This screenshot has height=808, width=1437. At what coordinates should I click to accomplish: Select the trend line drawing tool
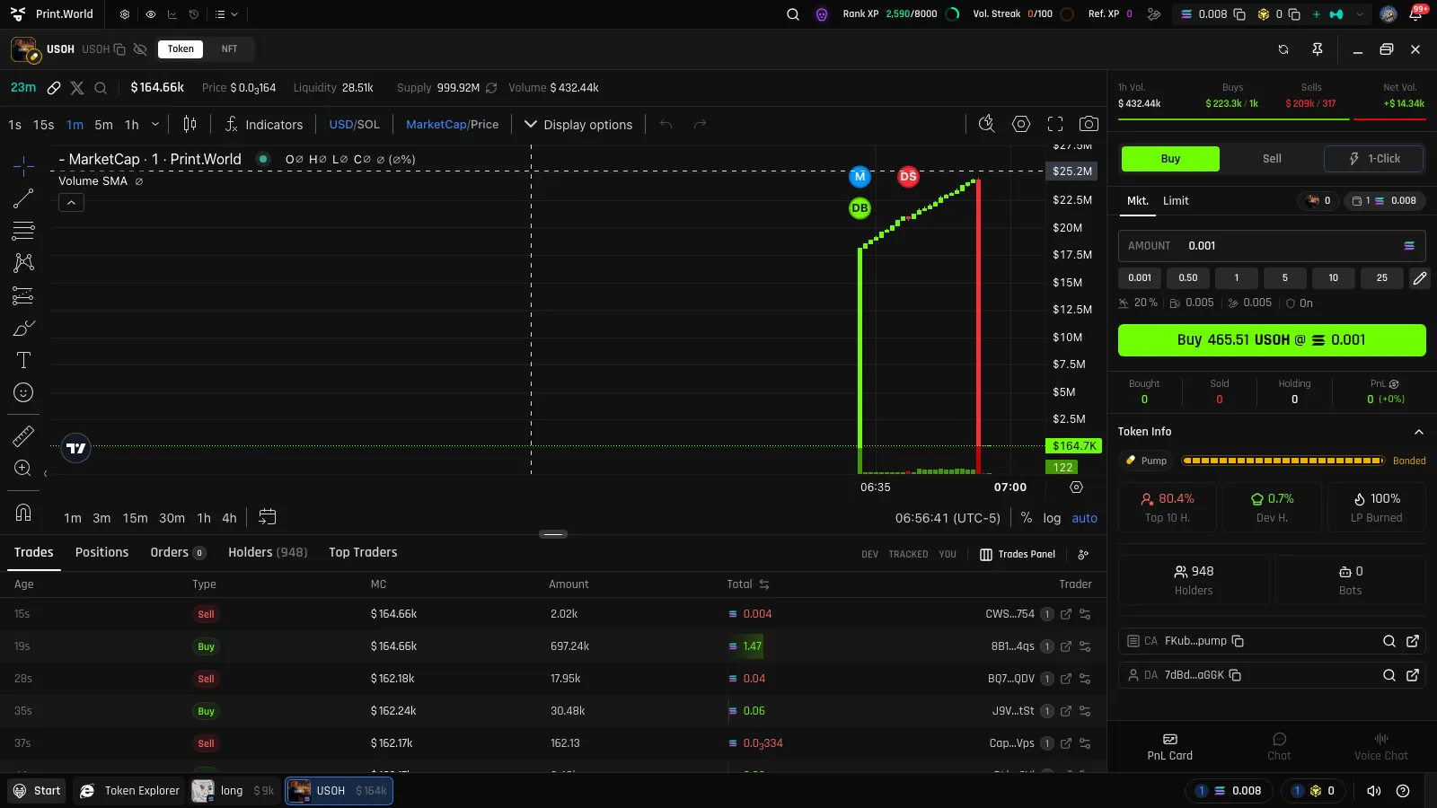(x=23, y=198)
